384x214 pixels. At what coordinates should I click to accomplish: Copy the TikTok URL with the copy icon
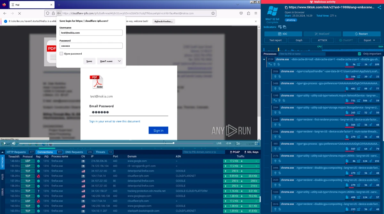pyautogui.click(x=286, y=7)
